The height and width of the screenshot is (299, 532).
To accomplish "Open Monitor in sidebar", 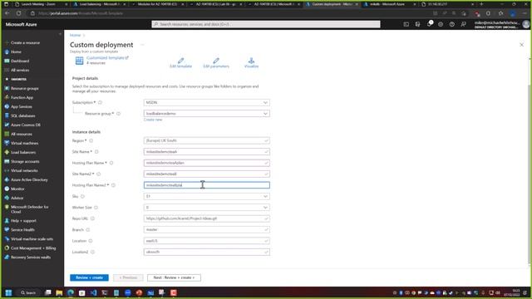I will (x=17, y=189).
